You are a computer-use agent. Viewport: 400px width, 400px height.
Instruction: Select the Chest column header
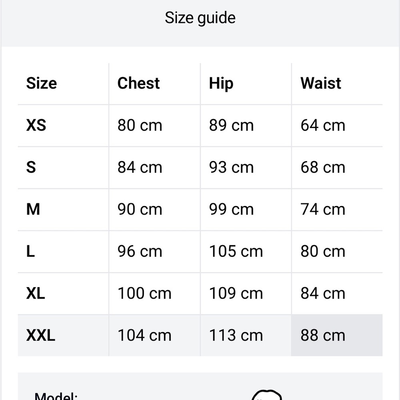(138, 83)
